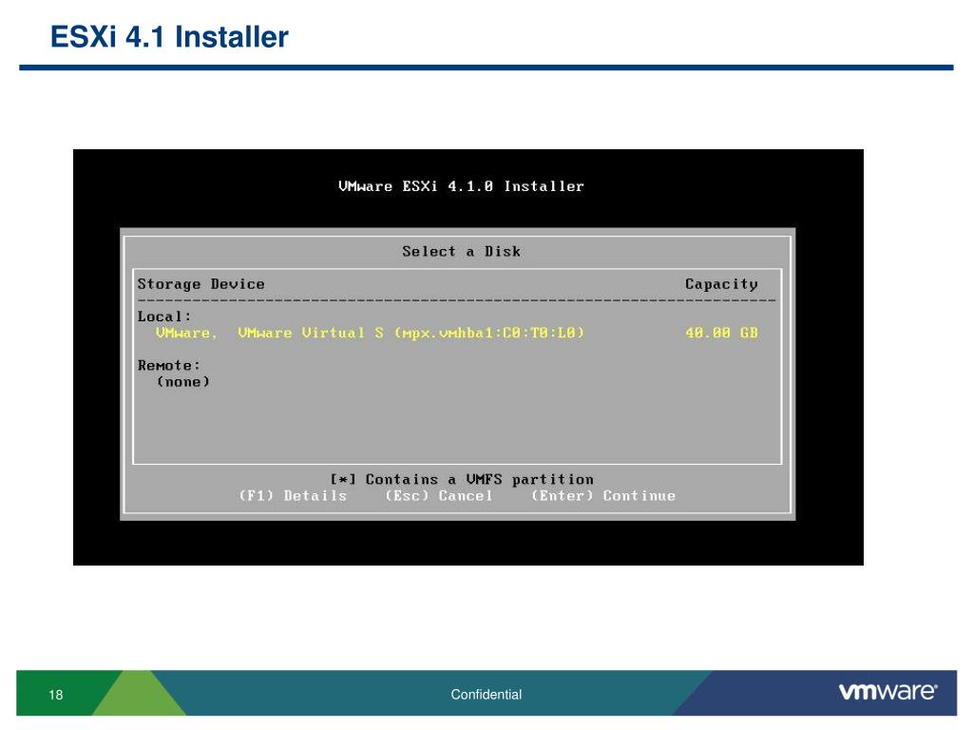Click the 40.00 GB capacity value
Screen dimensions: 973x730
tap(722, 333)
